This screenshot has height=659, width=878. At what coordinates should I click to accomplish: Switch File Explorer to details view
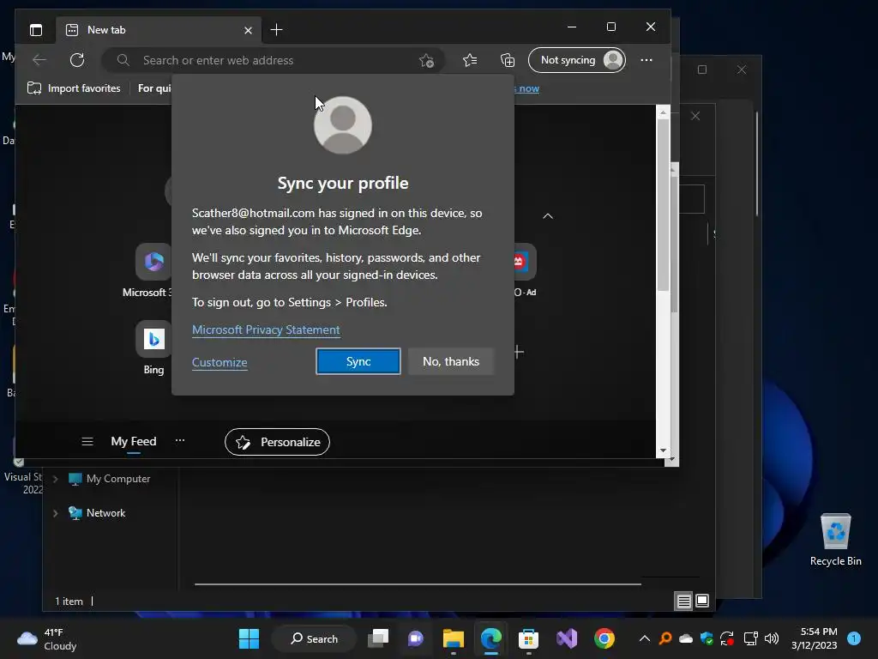click(x=683, y=602)
